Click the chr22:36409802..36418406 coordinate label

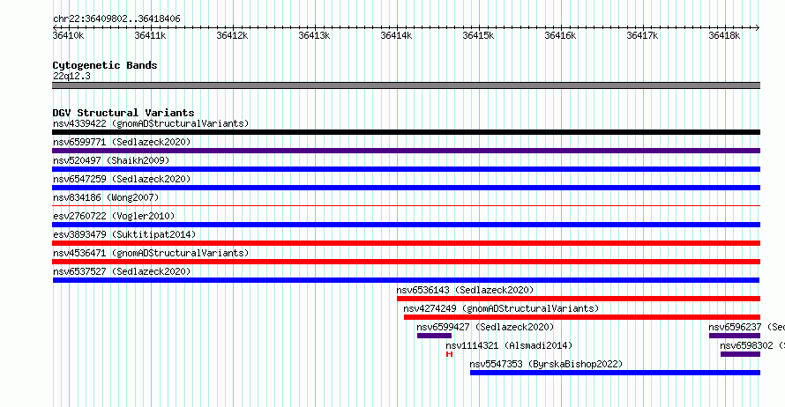click(x=116, y=18)
